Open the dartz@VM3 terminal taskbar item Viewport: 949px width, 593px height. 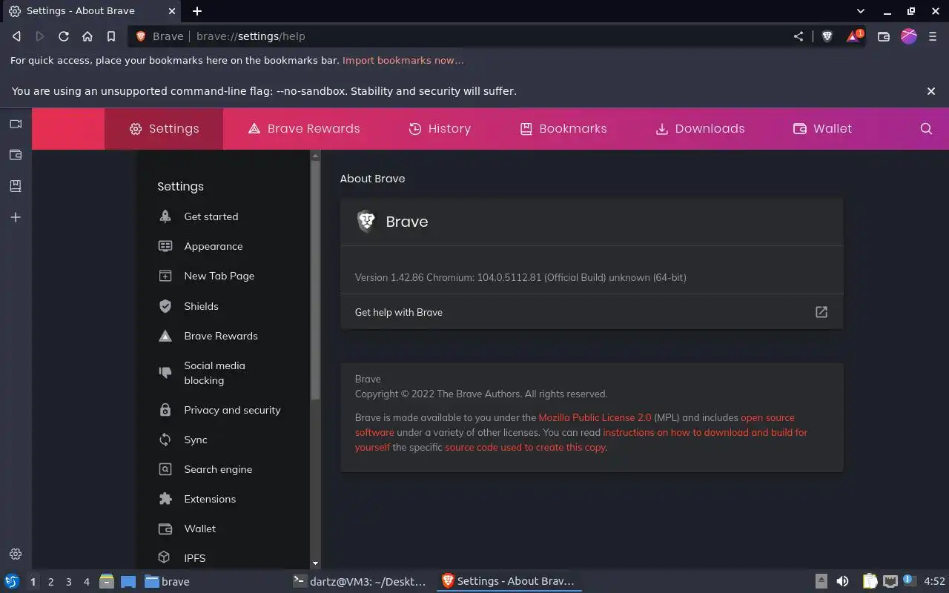point(360,582)
